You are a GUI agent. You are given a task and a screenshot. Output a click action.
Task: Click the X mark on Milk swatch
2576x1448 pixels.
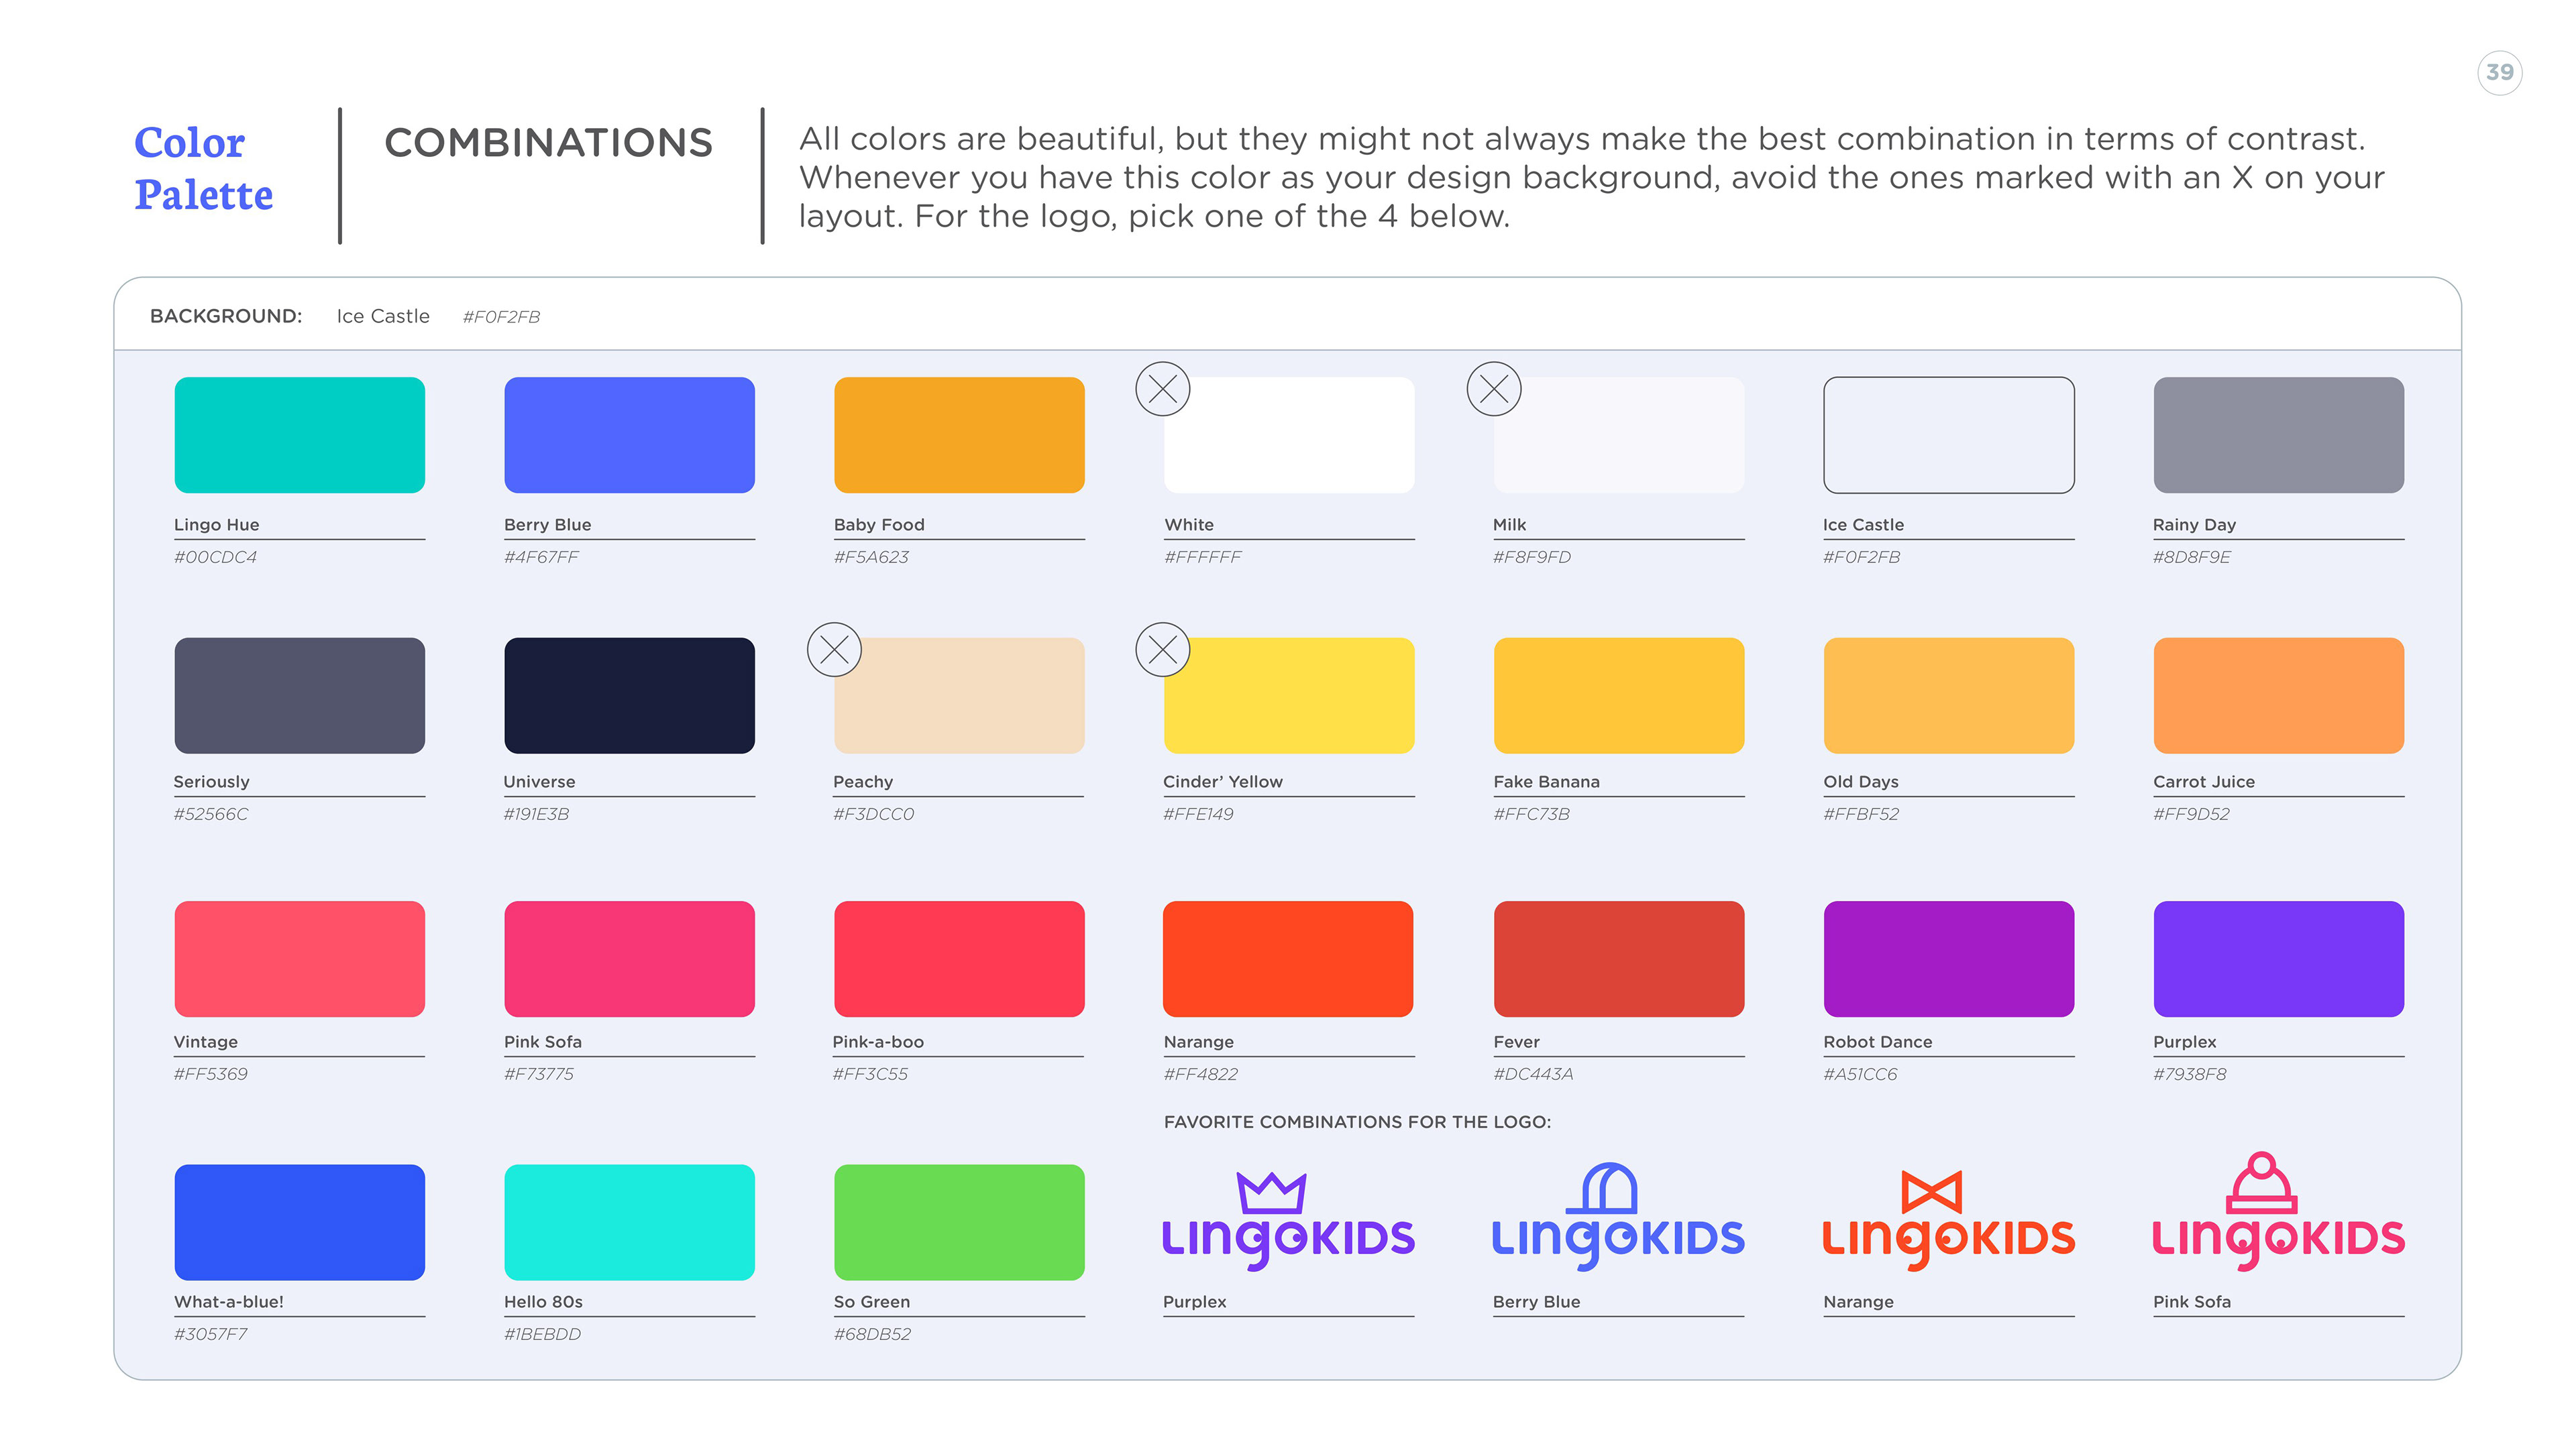(1493, 389)
